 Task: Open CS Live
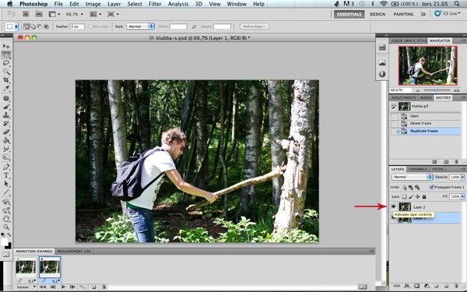tap(447, 13)
